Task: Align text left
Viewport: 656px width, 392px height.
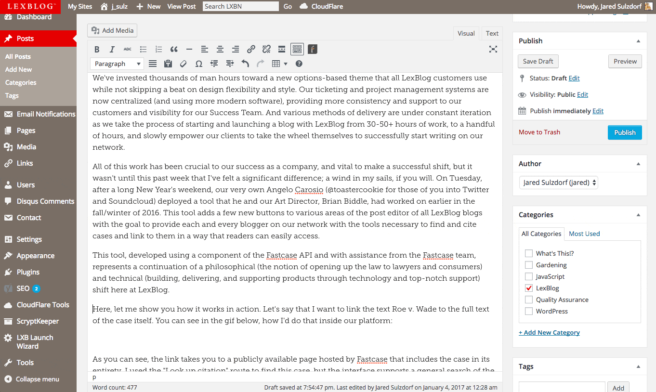Action: click(205, 49)
